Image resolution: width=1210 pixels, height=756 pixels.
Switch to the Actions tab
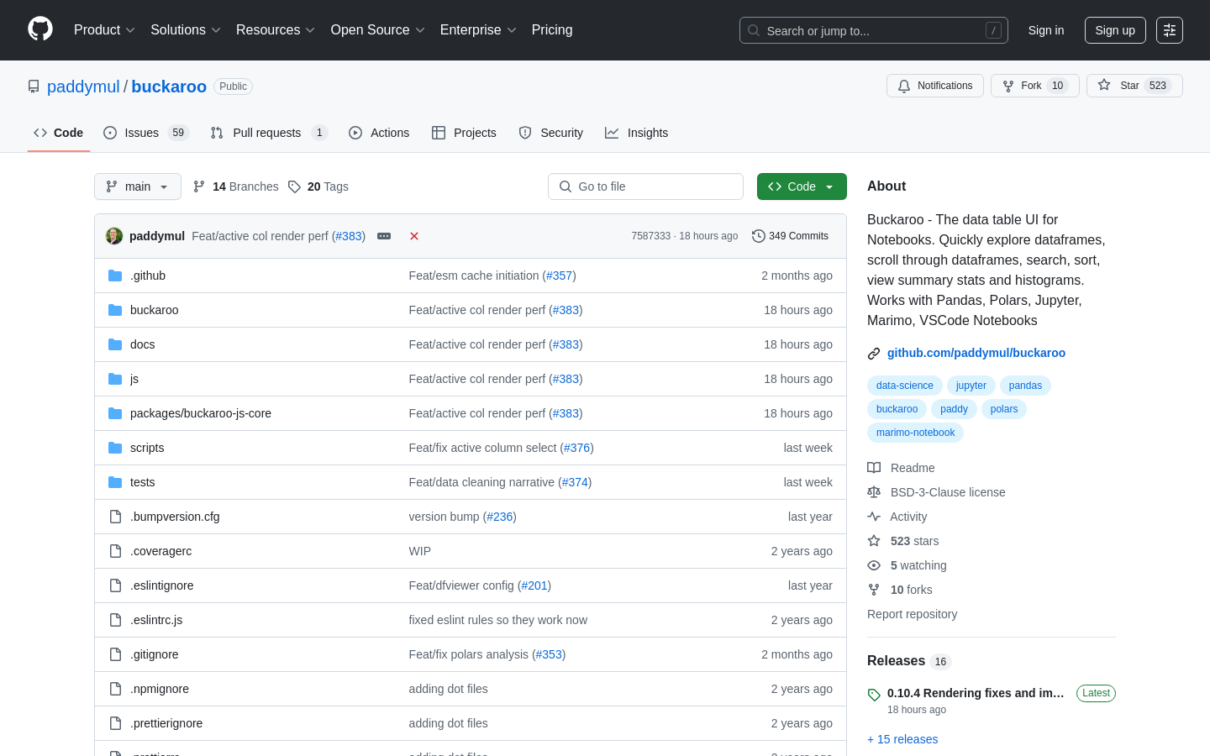379,133
